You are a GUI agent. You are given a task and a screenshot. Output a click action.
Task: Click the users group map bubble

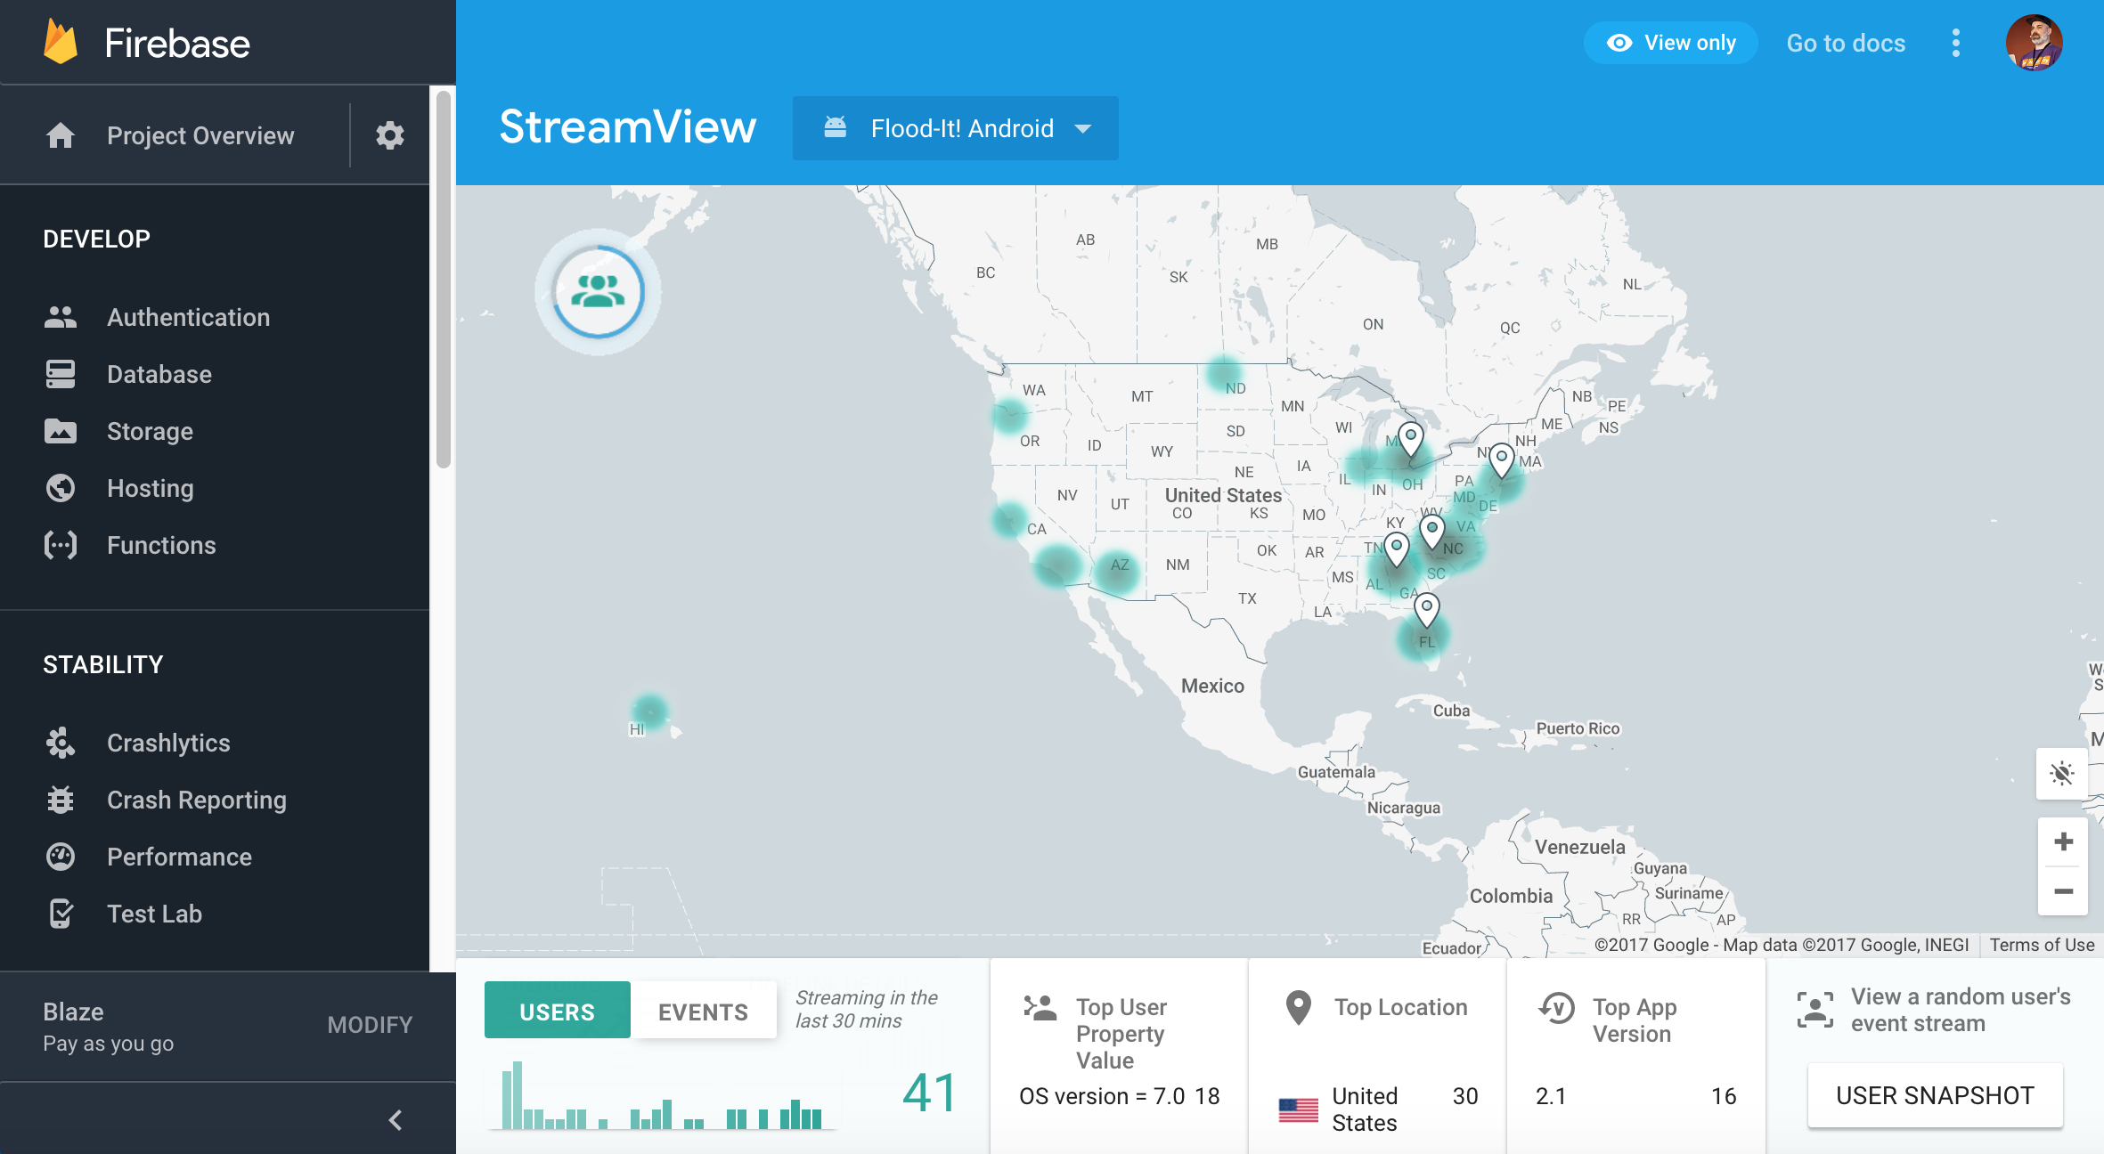pyautogui.click(x=598, y=292)
